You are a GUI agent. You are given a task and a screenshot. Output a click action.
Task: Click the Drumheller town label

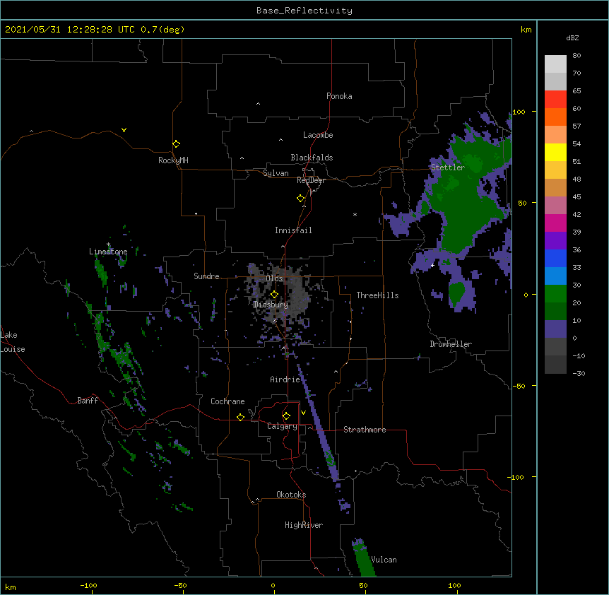(x=451, y=344)
